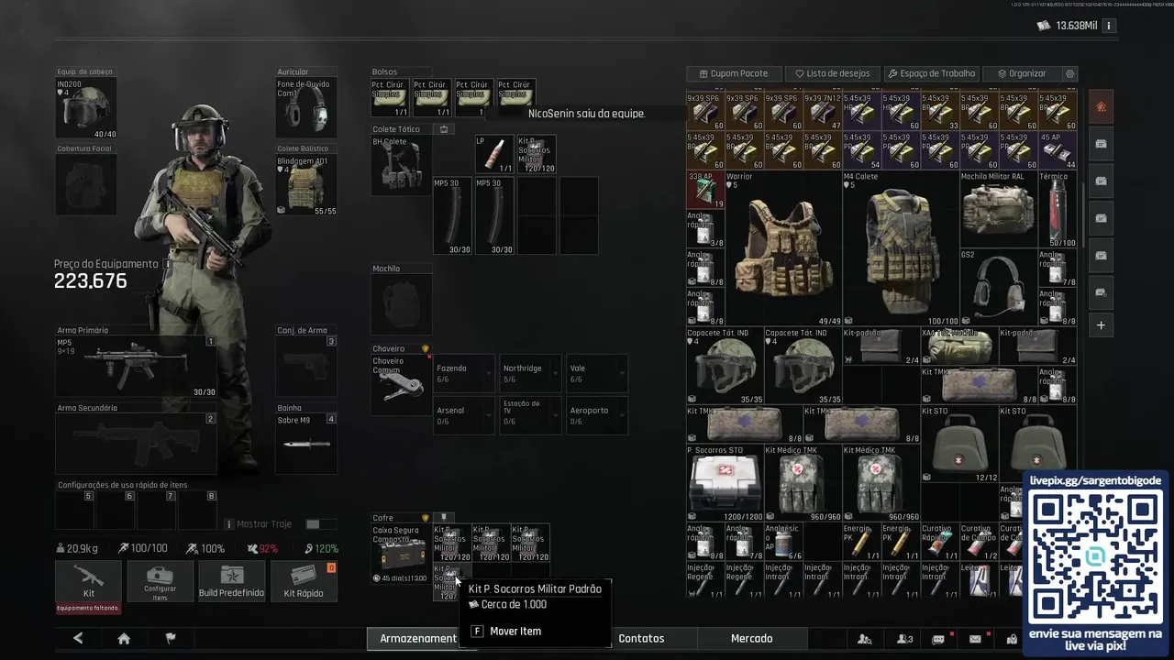Open the map marker icon in bottom bar
This screenshot has width=1174, height=660.
[1012, 639]
